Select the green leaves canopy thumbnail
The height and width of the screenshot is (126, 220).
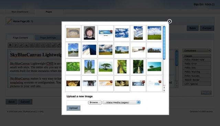[x=73, y=67]
